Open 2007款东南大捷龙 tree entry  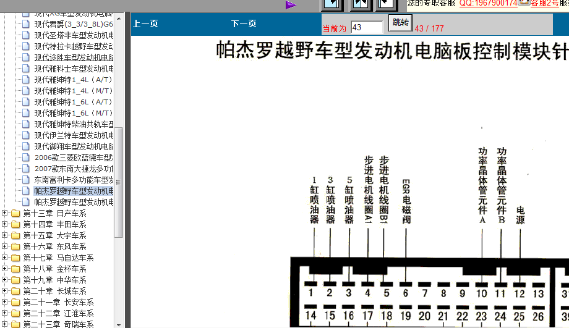point(74,169)
